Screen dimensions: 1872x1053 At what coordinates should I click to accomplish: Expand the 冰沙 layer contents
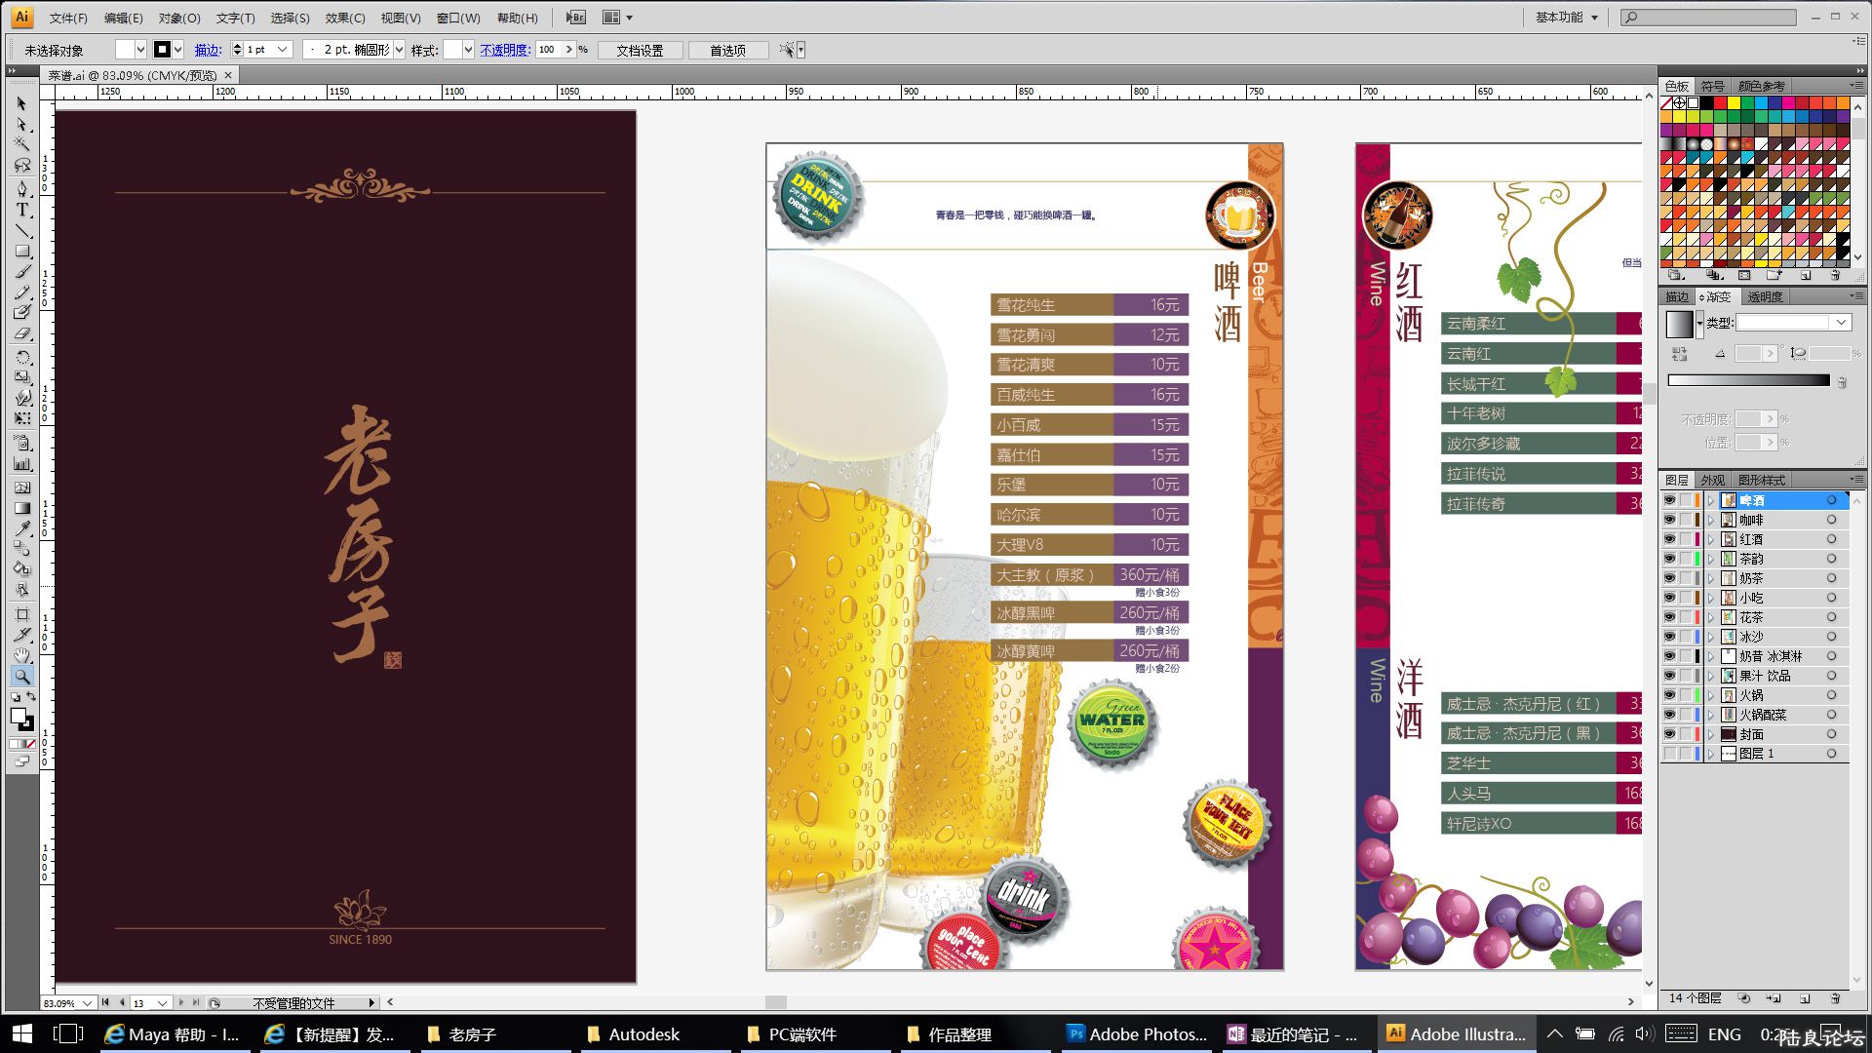pos(1710,637)
